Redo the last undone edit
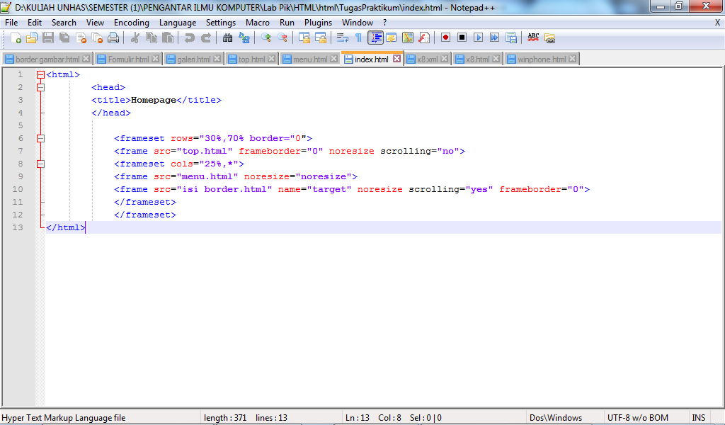Image resolution: width=725 pixels, height=425 pixels. click(x=206, y=38)
